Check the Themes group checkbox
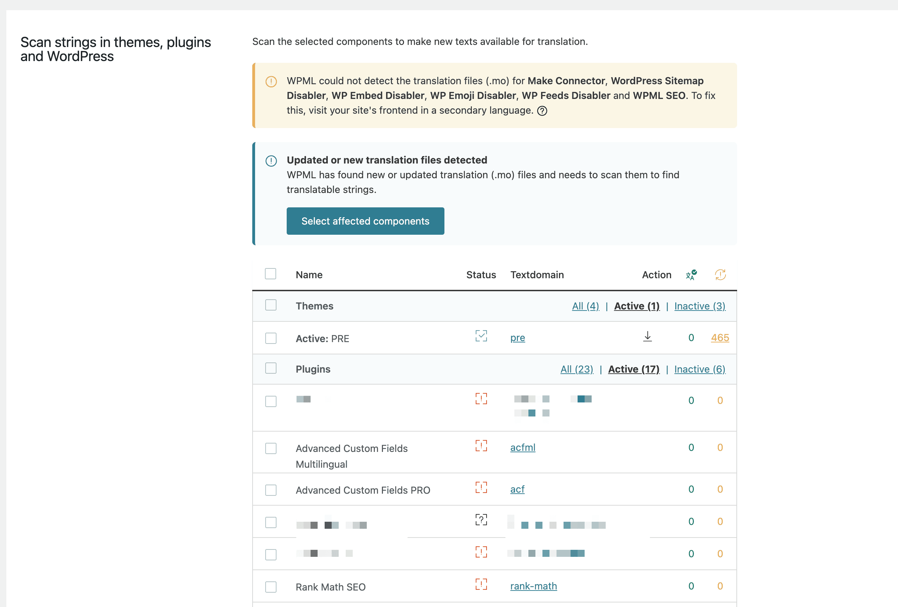898x607 pixels. click(271, 305)
